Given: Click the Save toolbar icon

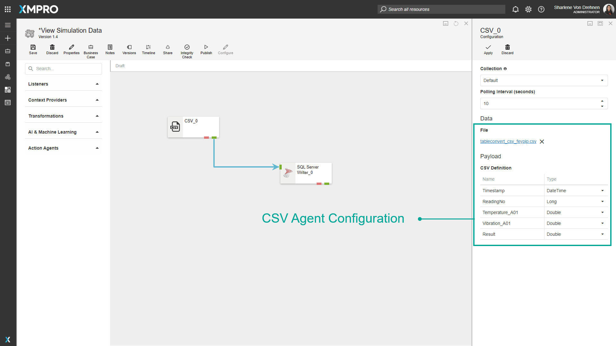Looking at the screenshot, I should (x=33, y=49).
